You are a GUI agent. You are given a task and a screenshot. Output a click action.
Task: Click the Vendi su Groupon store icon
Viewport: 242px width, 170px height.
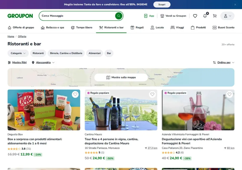click(162, 16)
